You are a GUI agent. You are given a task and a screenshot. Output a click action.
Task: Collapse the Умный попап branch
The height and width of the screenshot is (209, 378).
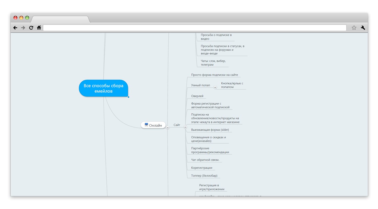[x=215, y=87]
